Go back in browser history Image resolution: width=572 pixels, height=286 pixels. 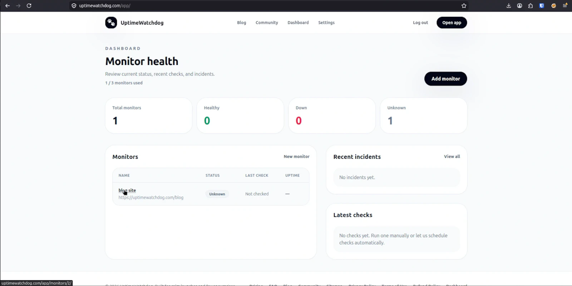[x=8, y=6]
